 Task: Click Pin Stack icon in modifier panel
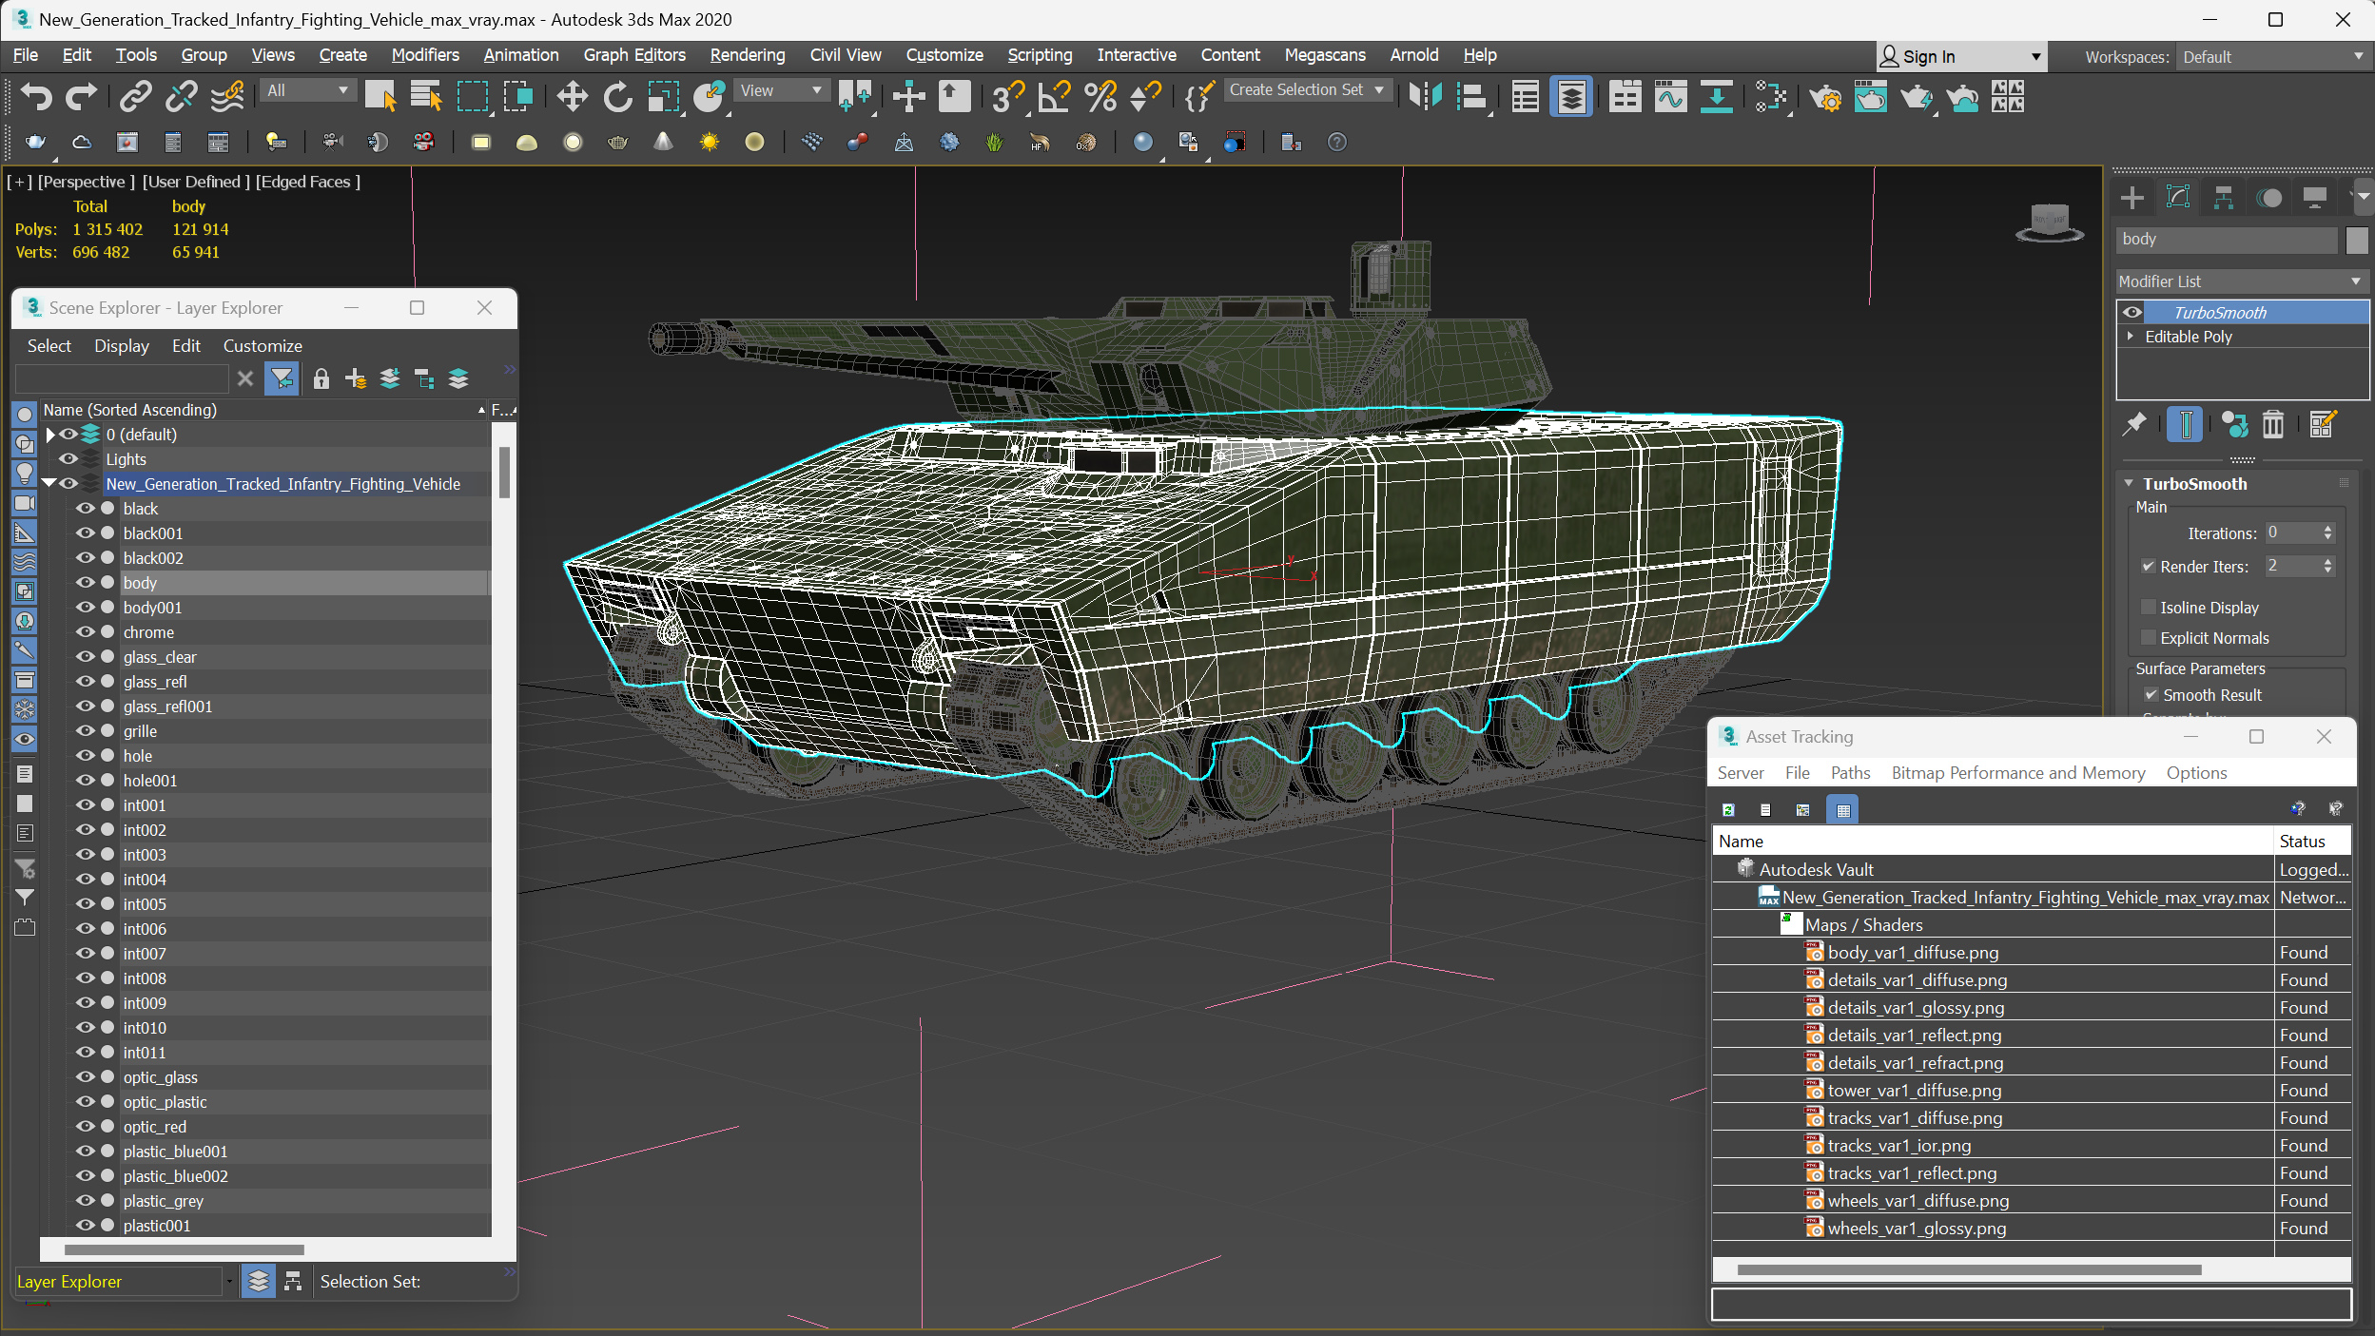point(2134,424)
